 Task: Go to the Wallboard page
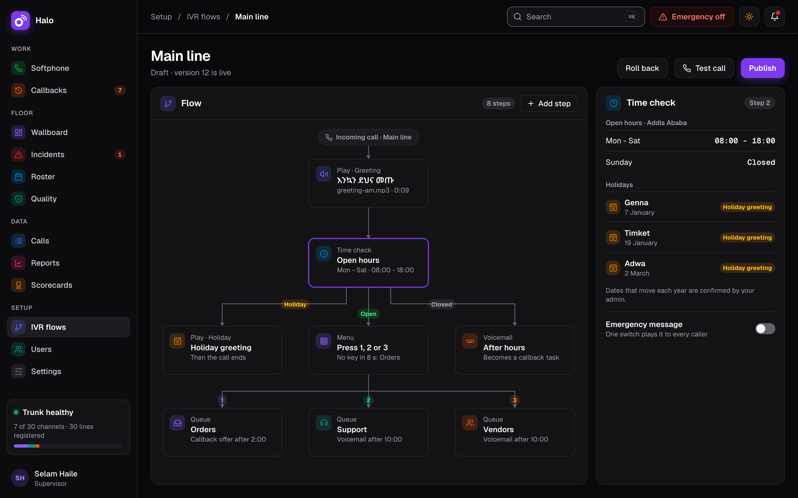pyautogui.click(x=68, y=133)
